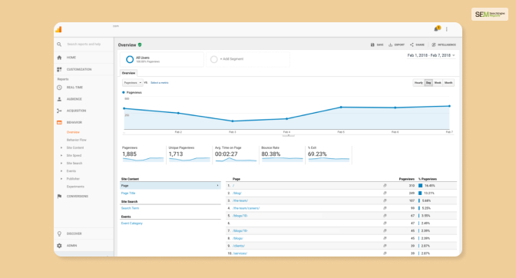The height and width of the screenshot is (278, 516).
Task: Click the Google Analytics logo
Action: pyautogui.click(x=58, y=29)
